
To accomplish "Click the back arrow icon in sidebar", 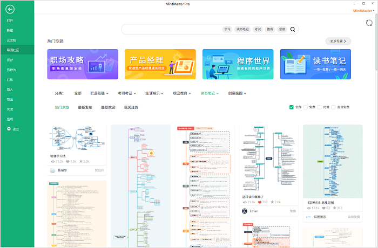I will tap(10, 9).
